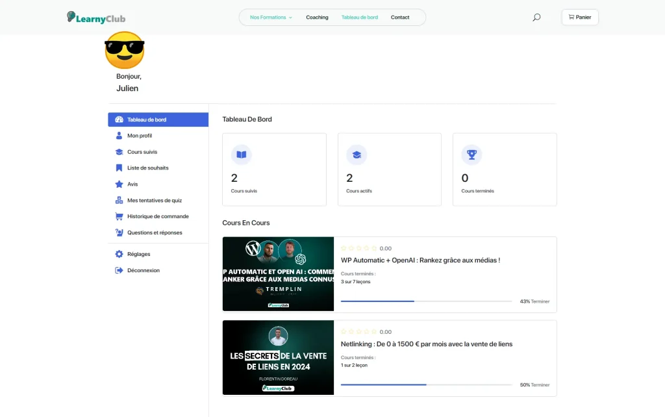Click the Netlinking vente de liens thumbnail
This screenshot has width=665, height=417.
278,358
